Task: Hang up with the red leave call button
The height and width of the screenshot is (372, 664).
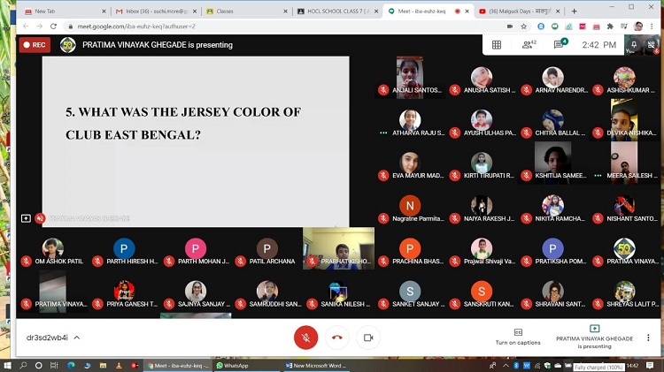Action: pyautogui.click(x=336, y=337)
